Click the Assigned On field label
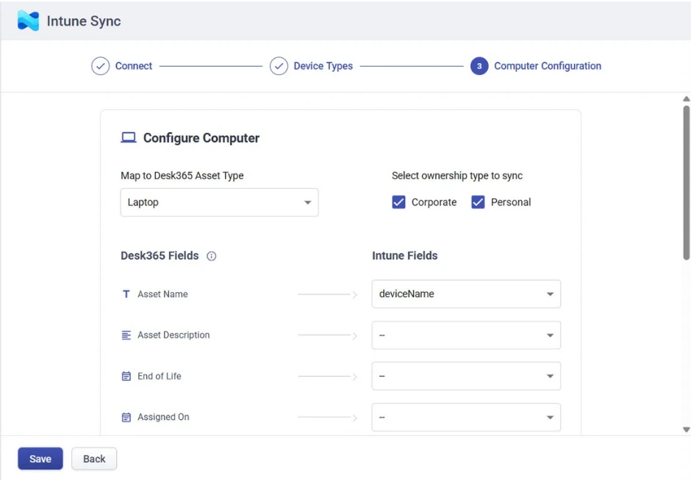The width and height of the screenshot is (691, 480). [163, 417]
